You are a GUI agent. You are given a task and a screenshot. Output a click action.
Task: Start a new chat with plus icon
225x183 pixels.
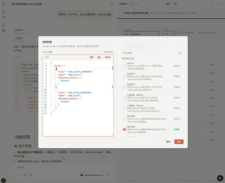point(3,12)
